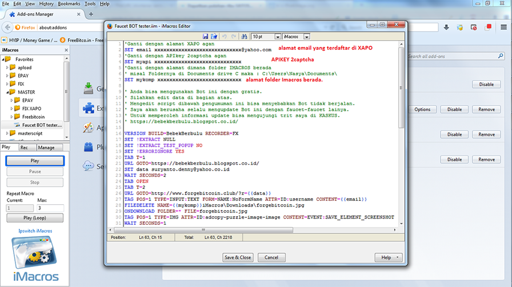The height and width of the screenshot is (287, 512).
Task: Click the Max repeat count field
Action: (x=50, y=208)
